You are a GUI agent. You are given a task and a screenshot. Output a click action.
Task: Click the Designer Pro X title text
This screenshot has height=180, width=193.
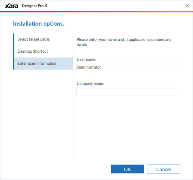tap(34, 6)
